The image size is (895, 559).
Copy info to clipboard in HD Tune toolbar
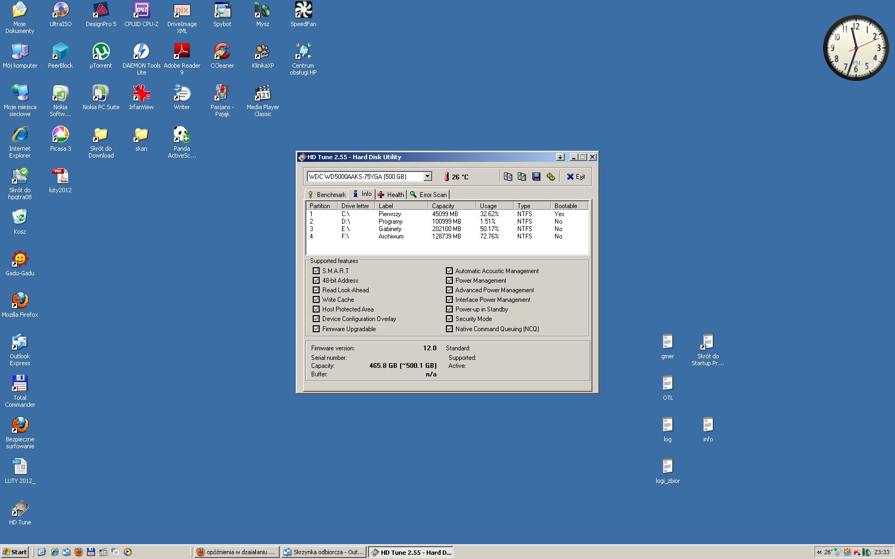point(508,177)
